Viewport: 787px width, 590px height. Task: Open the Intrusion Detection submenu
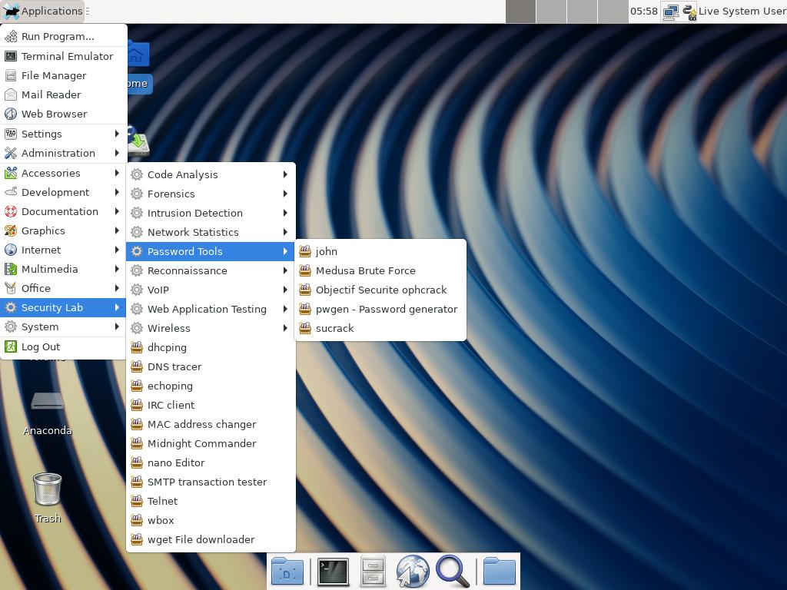click(211, 214)
